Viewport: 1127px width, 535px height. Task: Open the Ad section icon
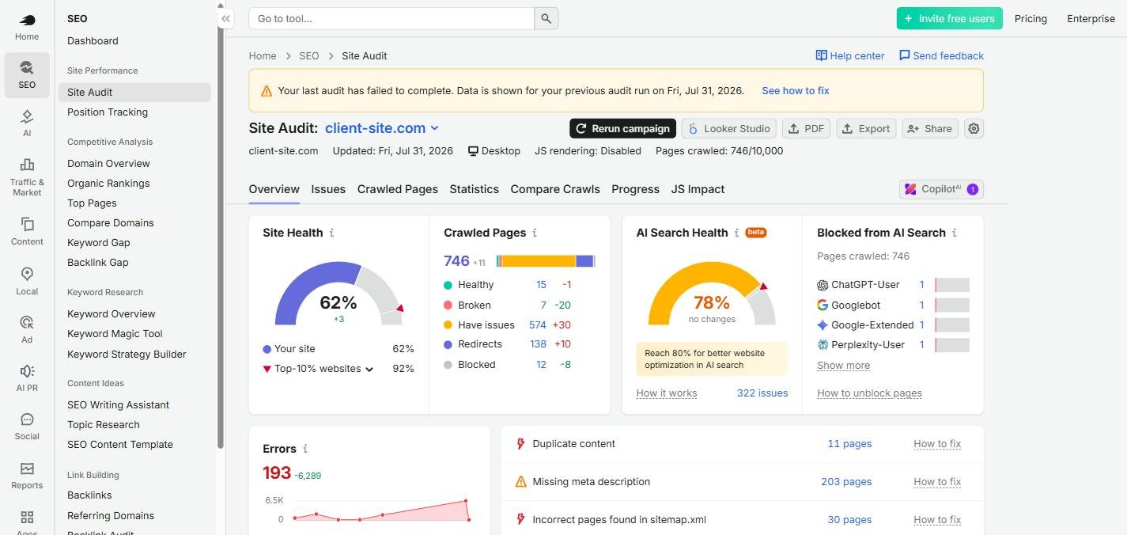27,322
